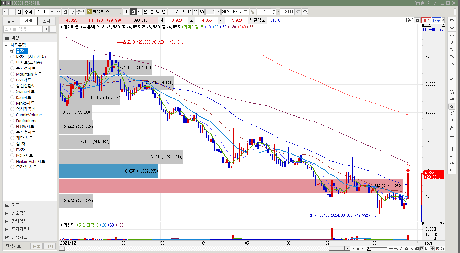Image resolution: width=460 pixels, height=253 pixels.
Task: Click the 삭제 button
Action: click(49, 246)
